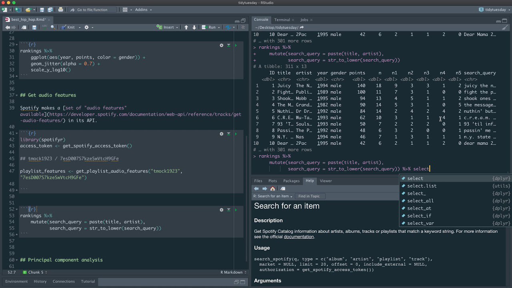Click the Run button

point(209,27)
